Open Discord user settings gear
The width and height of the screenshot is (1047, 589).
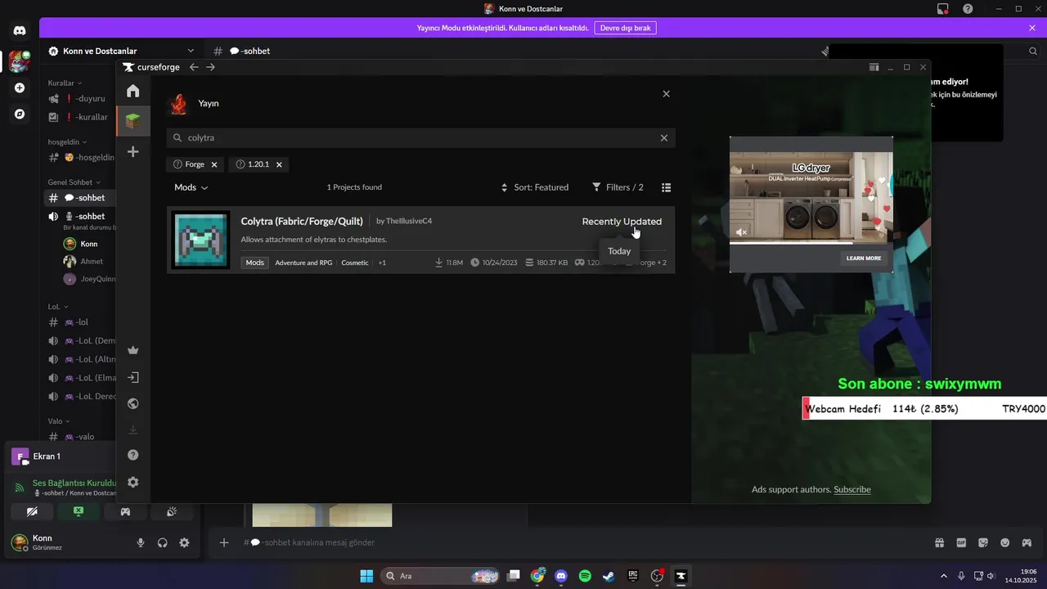184,542
